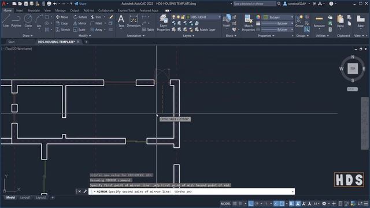The height and width of the screenshot is (208, 370).
Task: Toggle grid display in status bar
Action: click(x=235, y=203)
